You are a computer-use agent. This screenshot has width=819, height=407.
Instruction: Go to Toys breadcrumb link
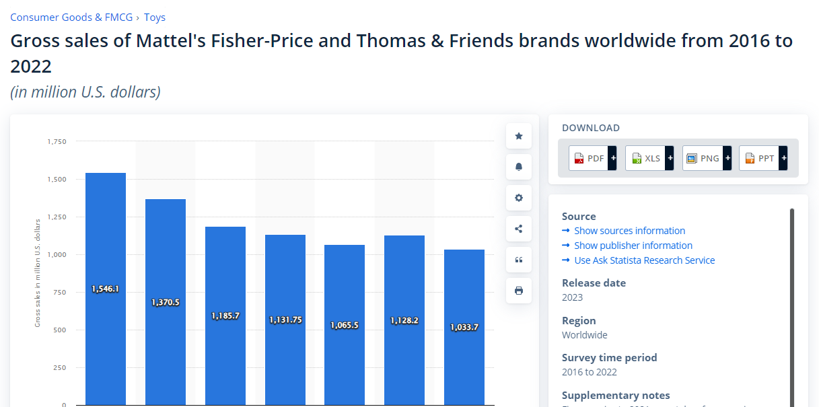[155, 17]
